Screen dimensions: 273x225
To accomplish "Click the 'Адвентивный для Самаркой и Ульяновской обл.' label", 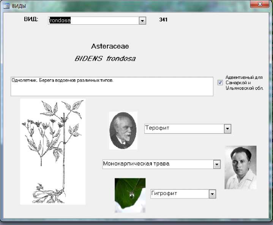I will tap(244, 83).
